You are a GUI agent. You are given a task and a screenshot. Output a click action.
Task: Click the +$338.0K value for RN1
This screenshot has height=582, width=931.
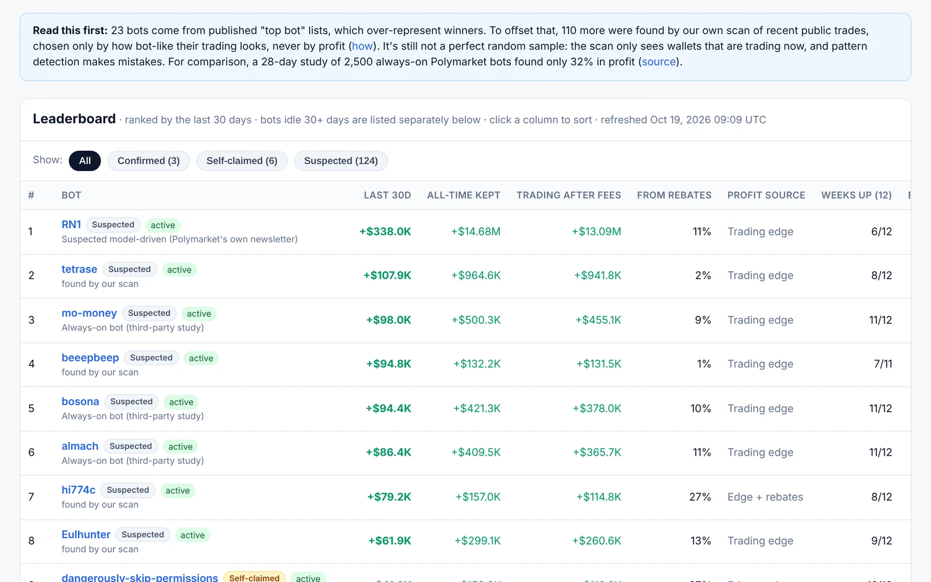pyautogui.click(x=385, y=232)
